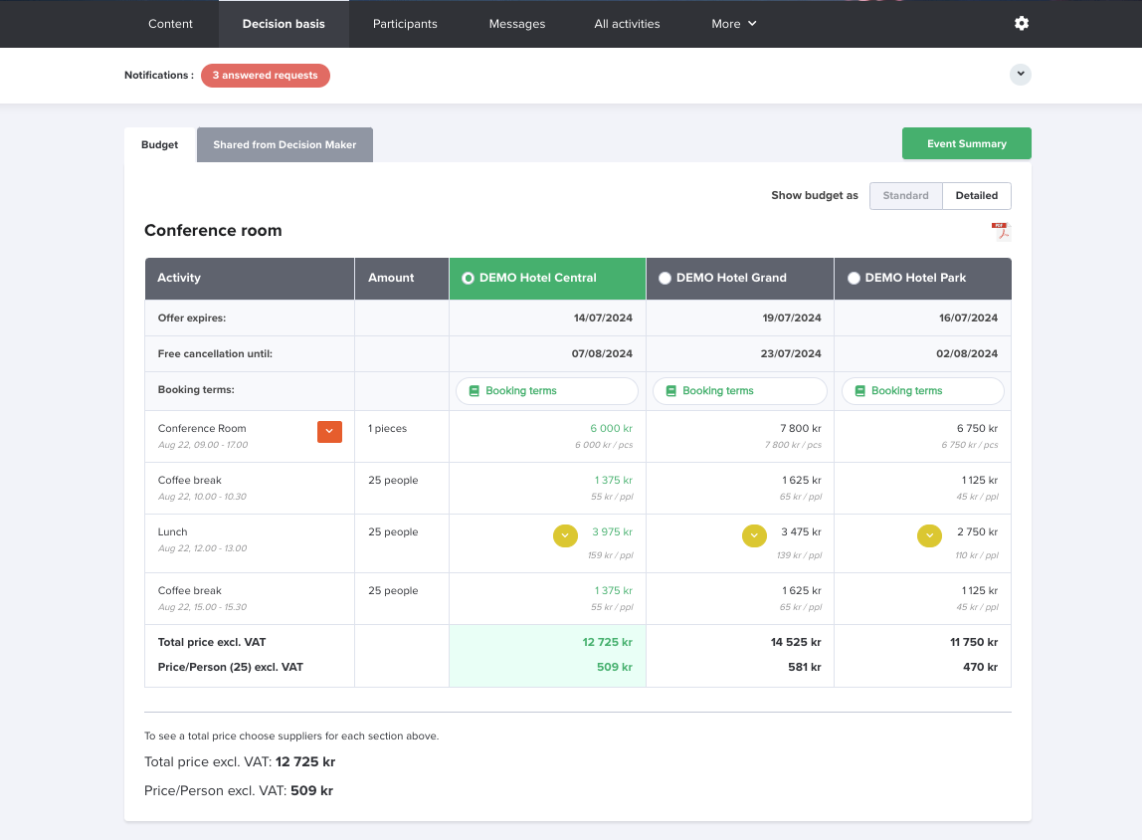Click the Conference Room activity name
Viewport: 1142px width, 840px height.
[202, 429]
